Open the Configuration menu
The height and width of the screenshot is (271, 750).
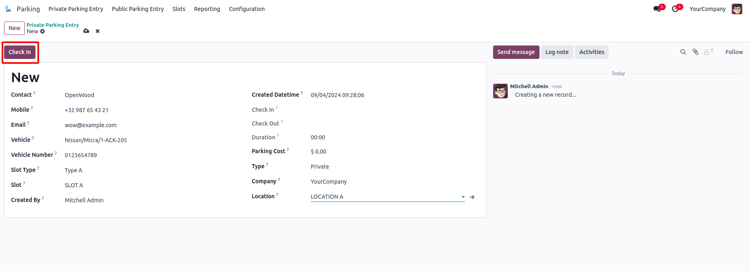point(247,9)
